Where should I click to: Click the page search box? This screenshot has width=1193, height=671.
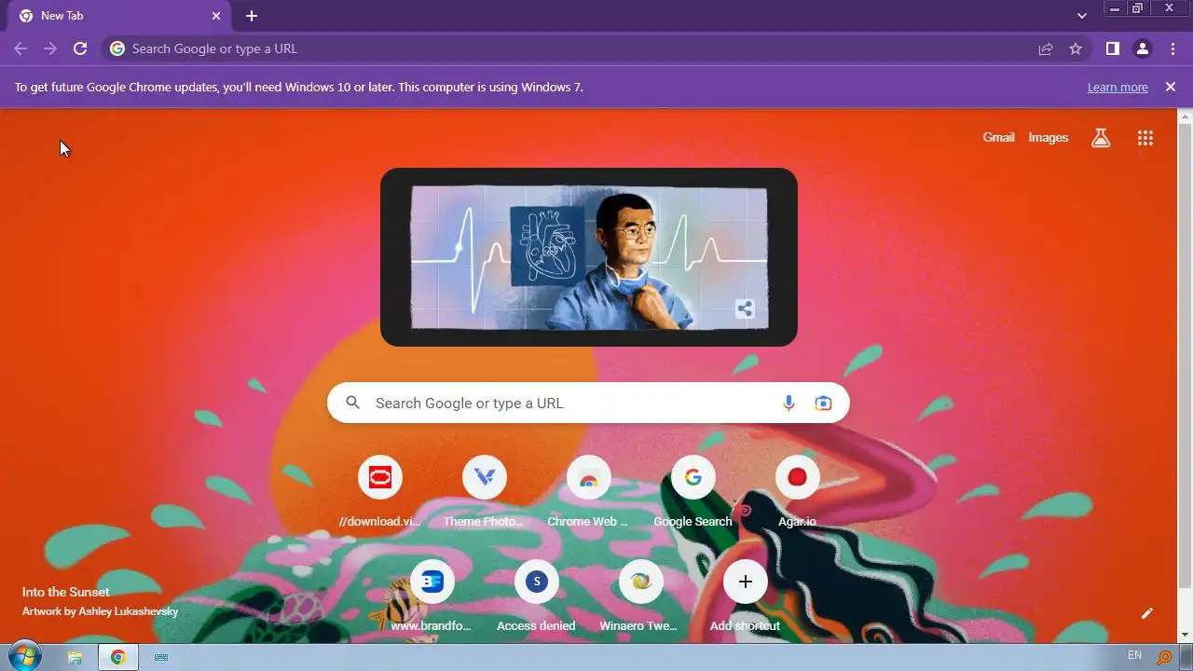click(588, 403)
